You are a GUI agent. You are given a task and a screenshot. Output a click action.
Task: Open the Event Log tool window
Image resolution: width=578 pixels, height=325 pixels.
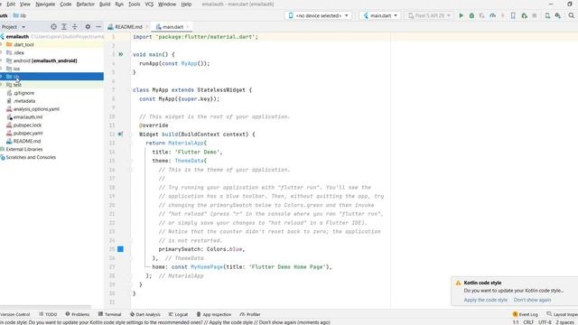[x=526, y=314]
